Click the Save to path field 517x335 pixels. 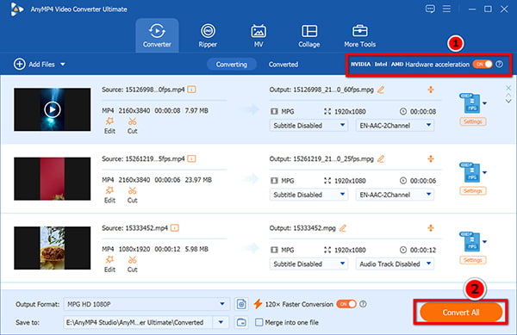point(138,322)
